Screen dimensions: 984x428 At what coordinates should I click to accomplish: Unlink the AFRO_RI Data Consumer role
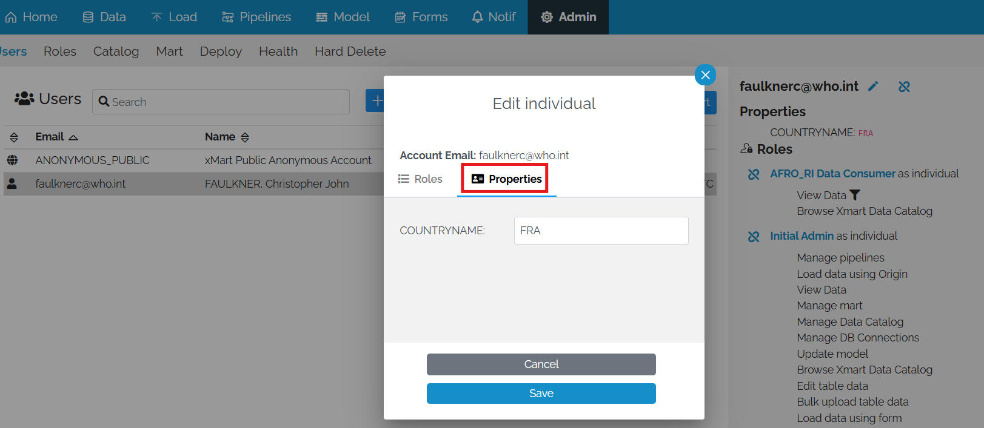coord(753,174)
